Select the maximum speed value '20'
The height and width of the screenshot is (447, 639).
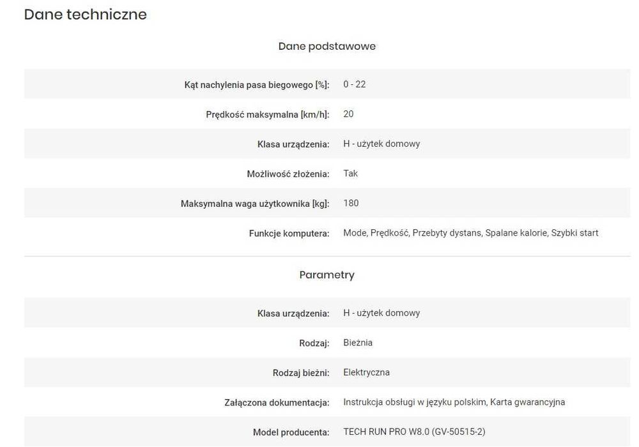click(x=348, y=114)
